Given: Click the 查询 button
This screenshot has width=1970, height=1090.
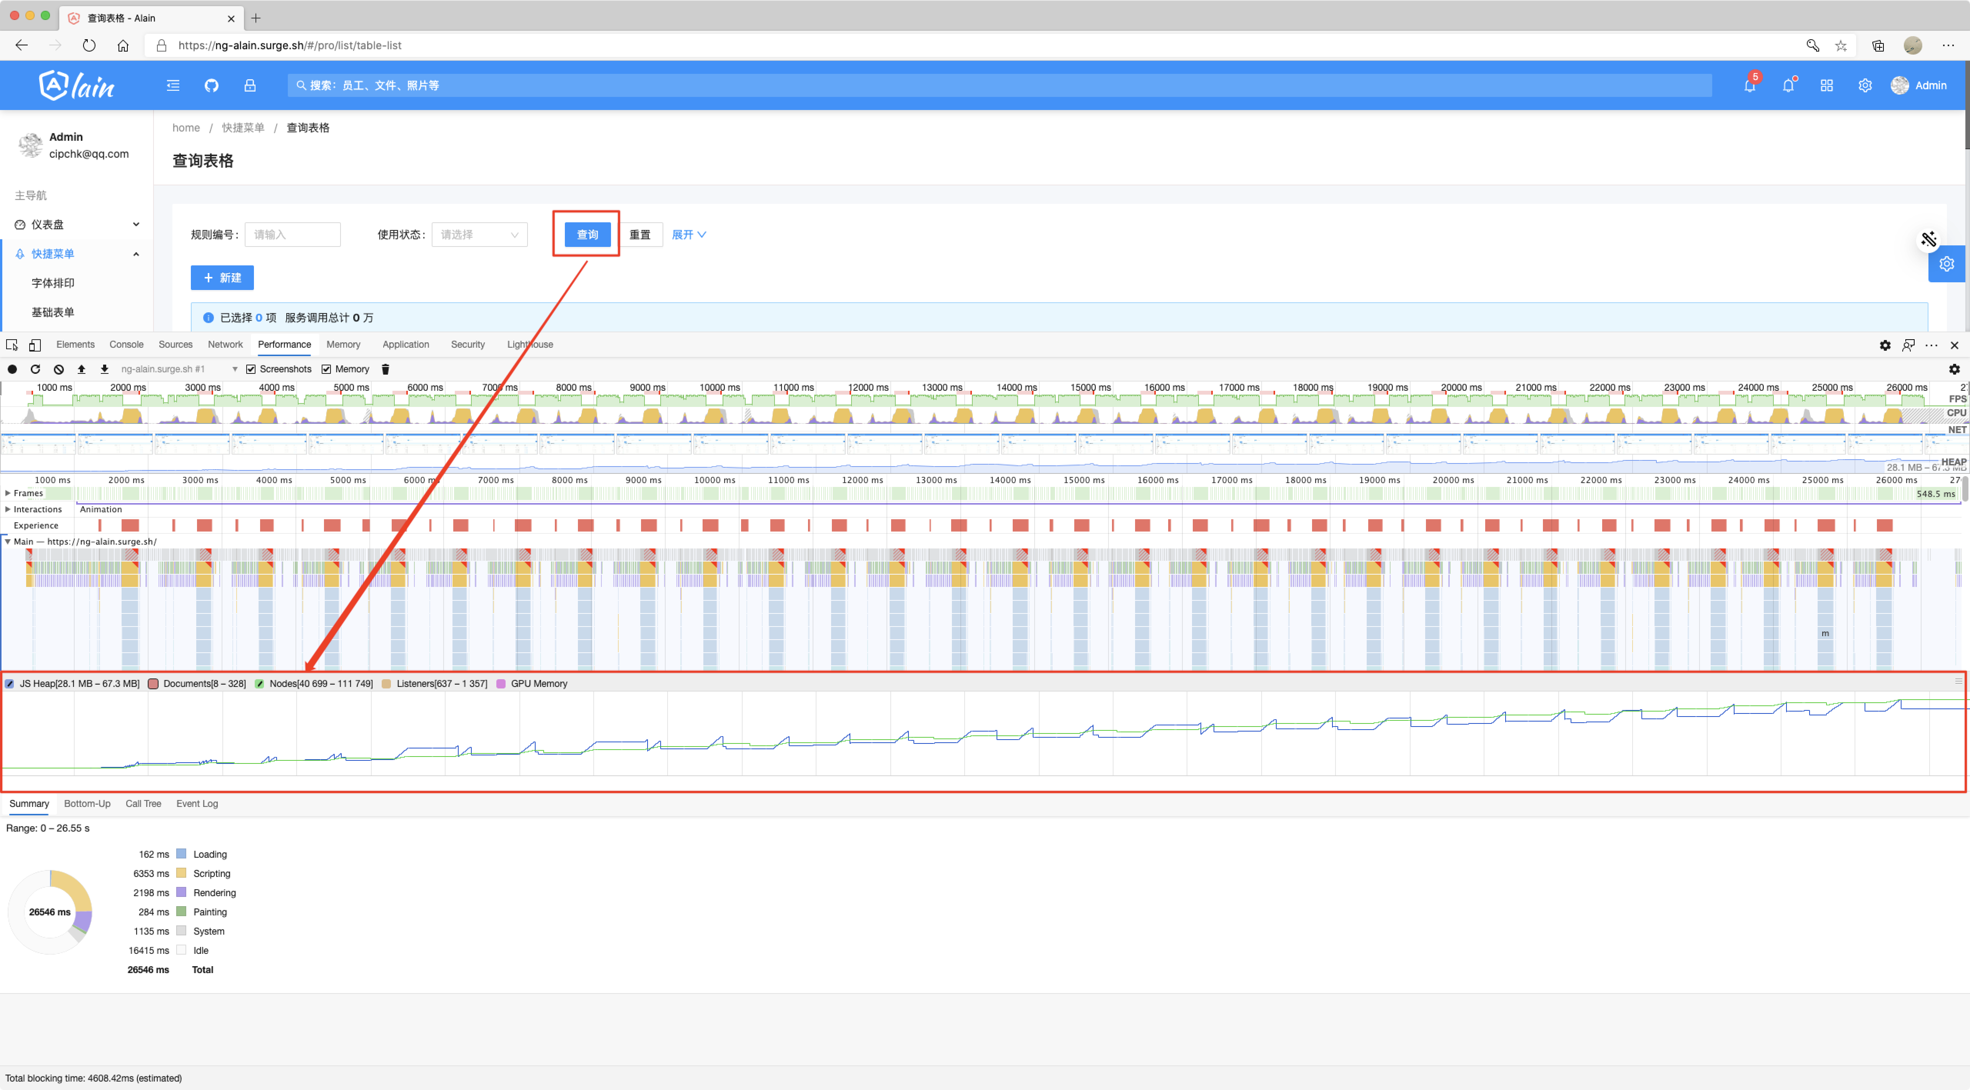Looking at the screenshot, I should click(x=586, y=235).
